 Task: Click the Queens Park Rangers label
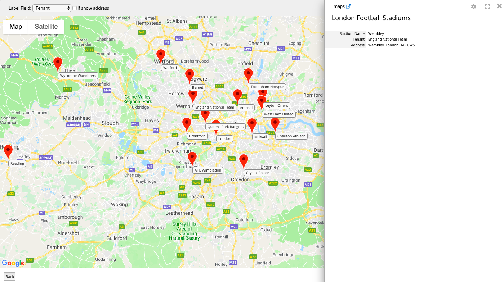click(x=226, y=127)
